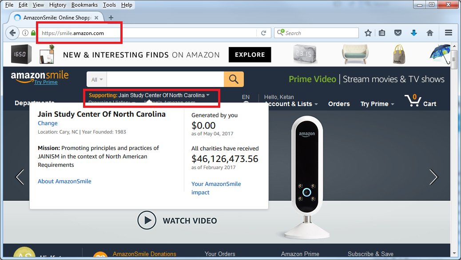Expand Account & Lists dropdown

(291, 104)
